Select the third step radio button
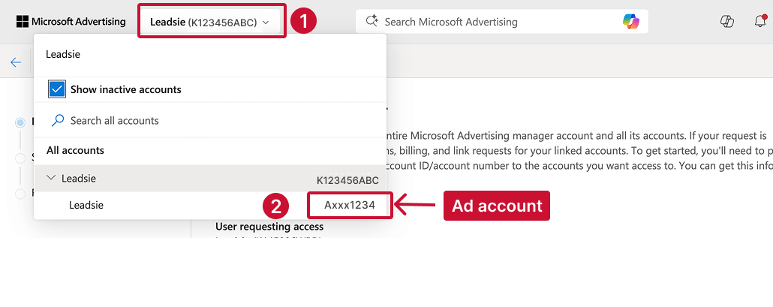The width and height of the screenshot is (773, 307). (20, 194)
